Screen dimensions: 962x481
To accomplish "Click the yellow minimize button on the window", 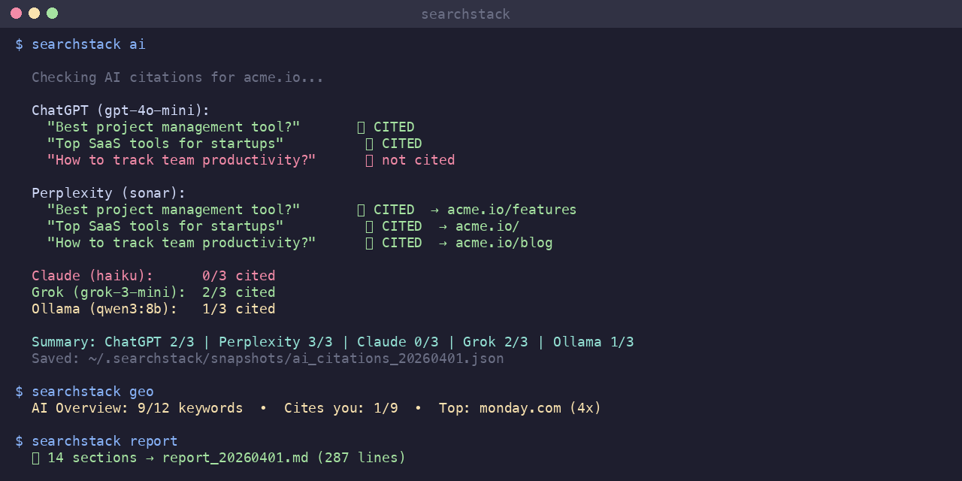I will [34, 13].
